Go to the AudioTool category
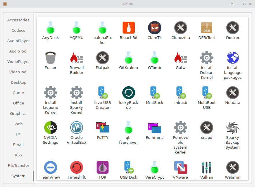Viewport: 255px width, 187px height. pos(19,51)
